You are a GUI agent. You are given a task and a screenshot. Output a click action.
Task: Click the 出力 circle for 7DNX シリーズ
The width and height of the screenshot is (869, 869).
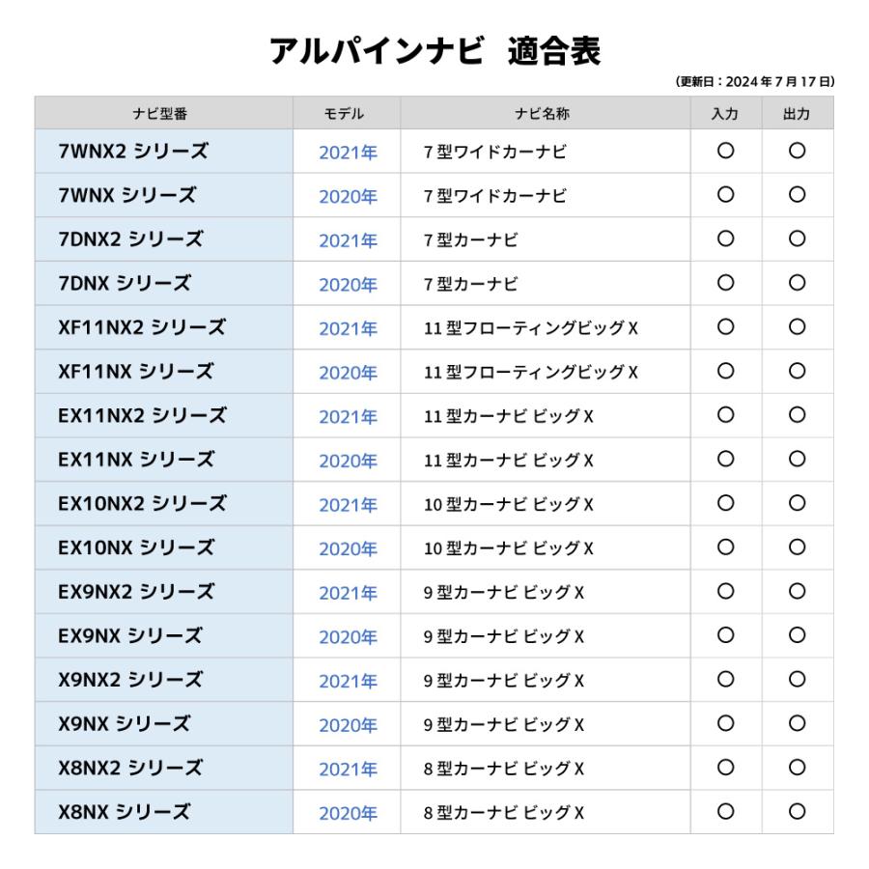[x=798, y=283]
